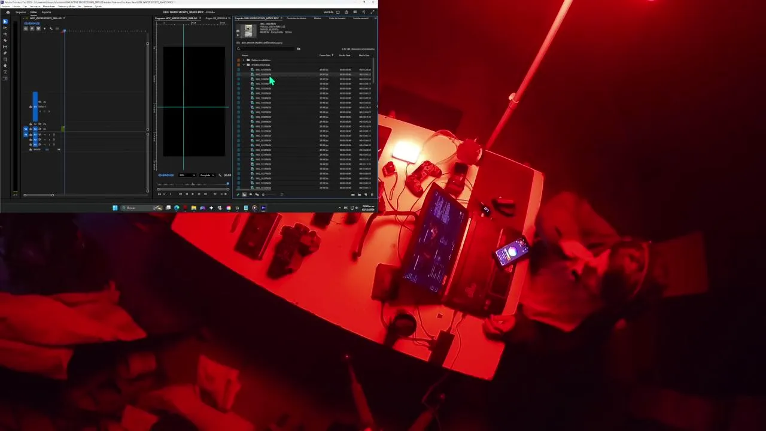
Task: Expand first bin in Project panel
Action: 244,60
